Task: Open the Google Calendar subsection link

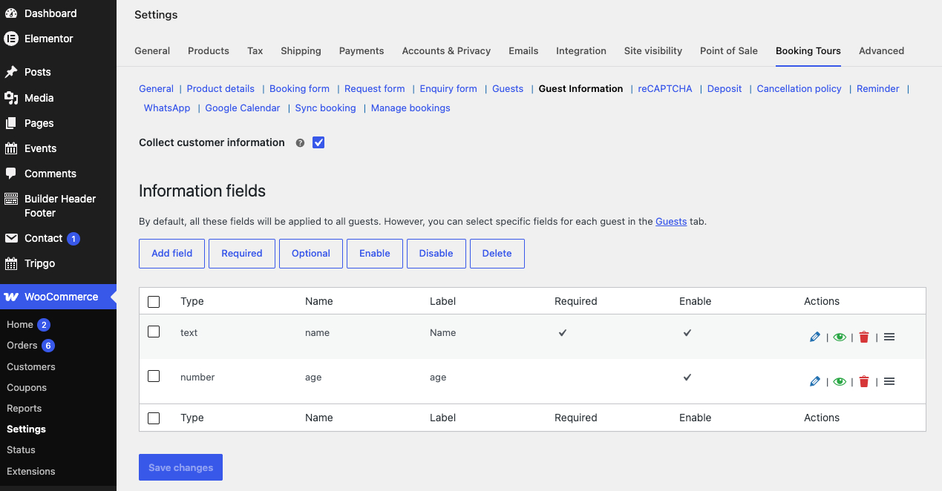Action: tap(243, 108)
